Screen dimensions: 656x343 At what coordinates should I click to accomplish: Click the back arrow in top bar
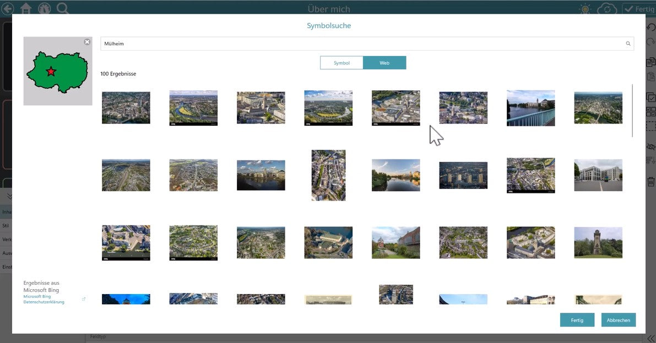click(7, 8)
